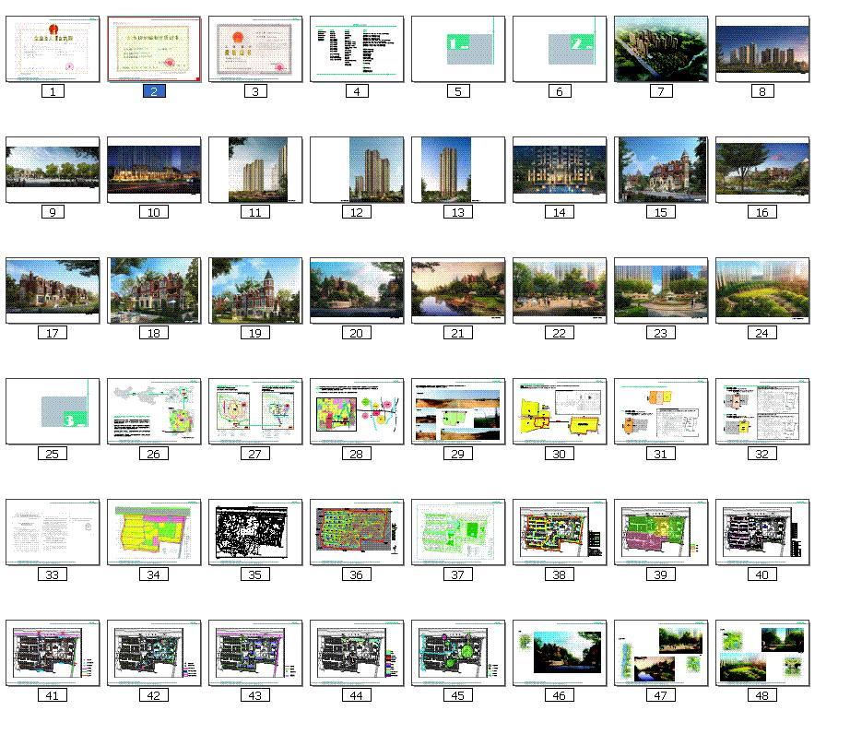Select thumbnail 34, the yellow and green zoning map
This screenshot has width=850, height=734.
154,532
